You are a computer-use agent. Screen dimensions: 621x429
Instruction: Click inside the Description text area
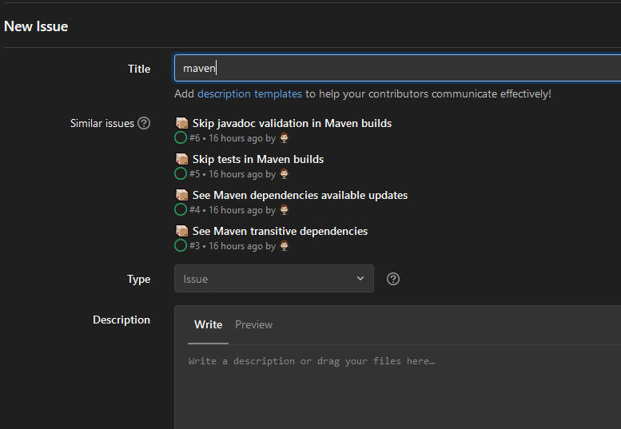(x=400, y=383)
